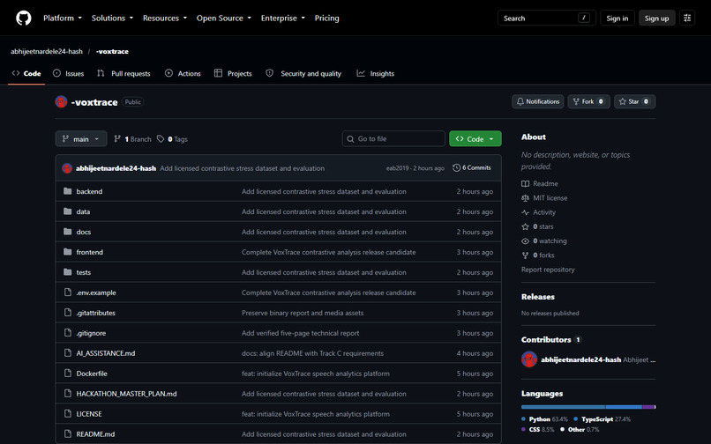
Task: Click the docs folder icon
Action: (68, 232)
